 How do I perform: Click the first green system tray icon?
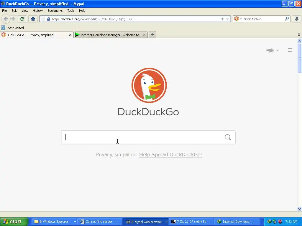269,222
